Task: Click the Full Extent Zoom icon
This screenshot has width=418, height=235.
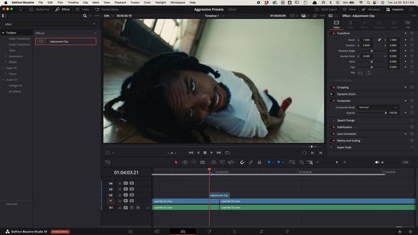Action: [x=292, y=163]
